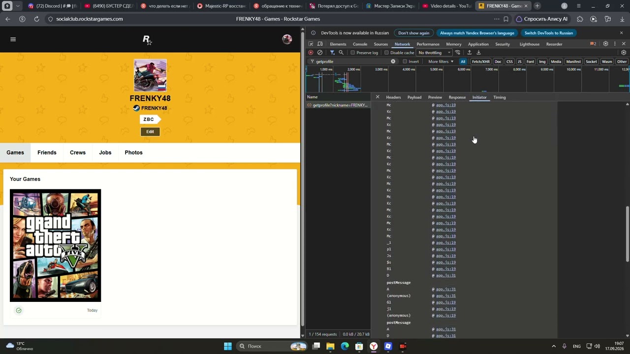Filter requests by Doc type

click(498, 61)
